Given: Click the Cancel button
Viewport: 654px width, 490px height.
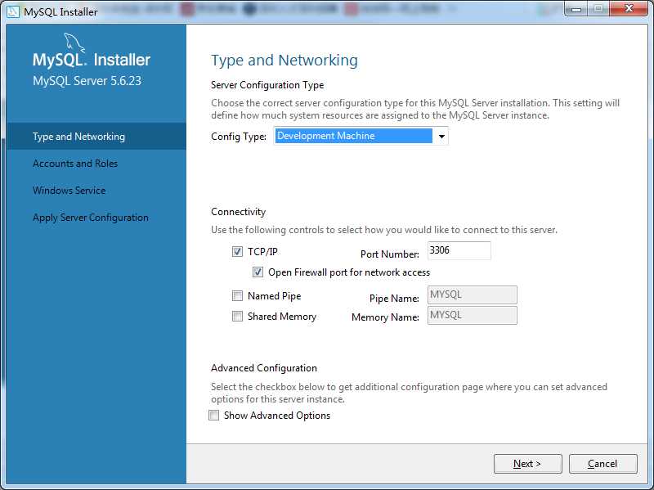Looking at the screenshot, I should click(602, 464).
